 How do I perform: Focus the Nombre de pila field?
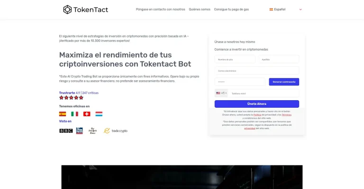coord(235,60)
